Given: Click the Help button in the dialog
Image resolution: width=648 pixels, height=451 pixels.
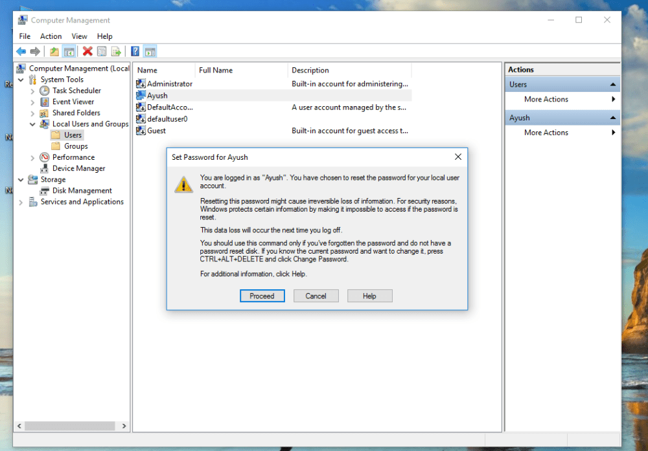Looking at the screenshot, I should (x=369, y=296).
